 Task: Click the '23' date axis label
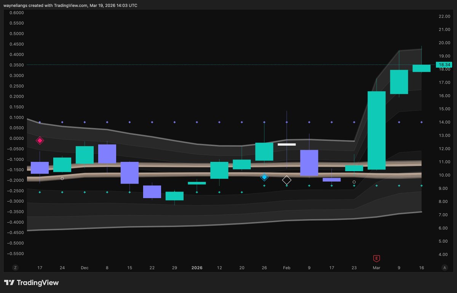(x=354, y=268)
